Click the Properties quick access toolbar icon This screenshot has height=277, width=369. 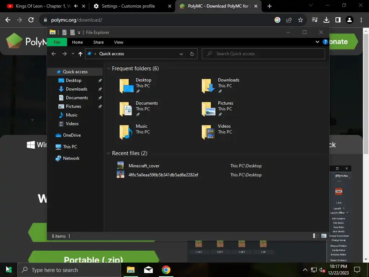pos(64,32)
